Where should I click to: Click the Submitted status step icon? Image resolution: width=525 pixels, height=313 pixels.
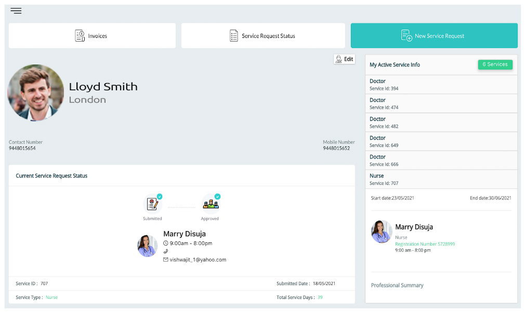[152, 204]
